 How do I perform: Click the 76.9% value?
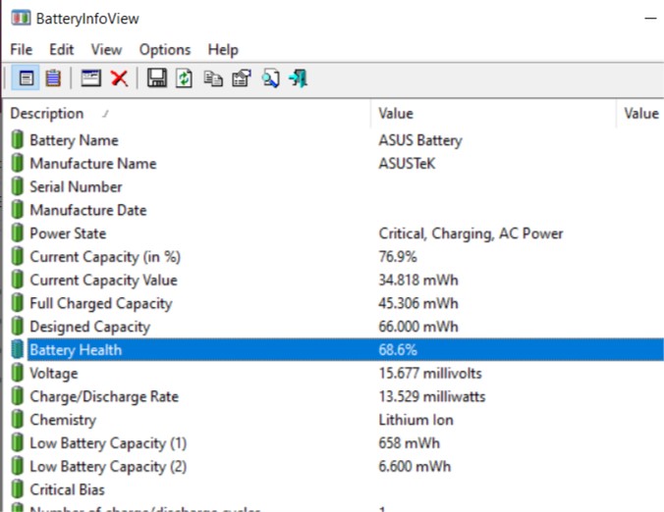[x=398, y=257]
